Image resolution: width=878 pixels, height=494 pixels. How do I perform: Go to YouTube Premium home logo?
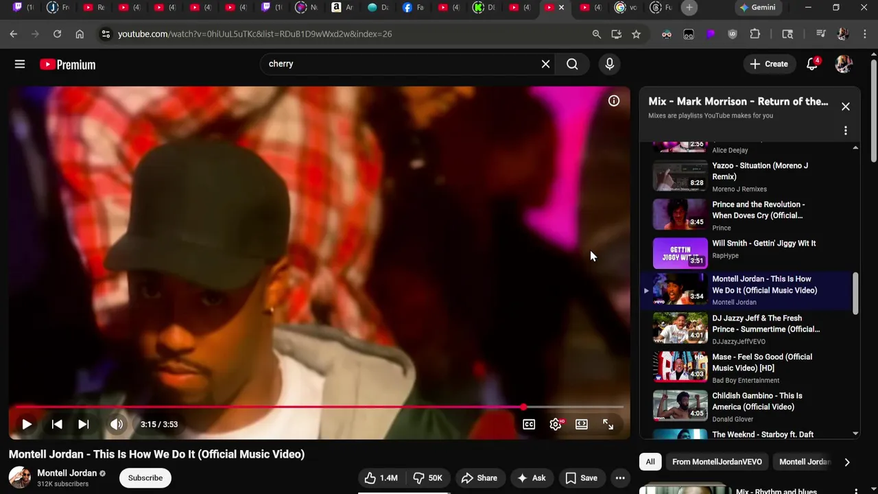point(67,64)
